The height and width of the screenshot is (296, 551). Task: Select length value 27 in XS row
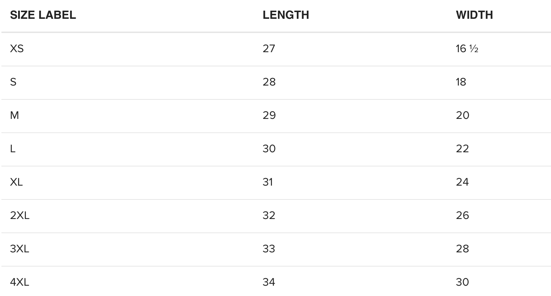(269, 48)
